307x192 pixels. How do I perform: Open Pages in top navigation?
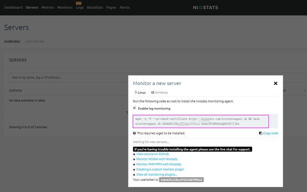click(x=111, y=7)
